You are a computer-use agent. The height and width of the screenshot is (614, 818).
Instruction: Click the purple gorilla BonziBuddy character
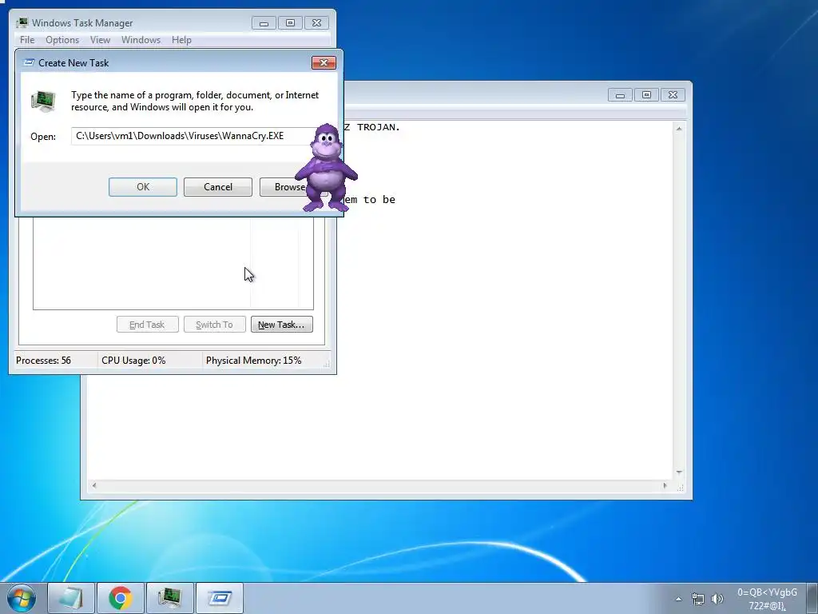327,168
